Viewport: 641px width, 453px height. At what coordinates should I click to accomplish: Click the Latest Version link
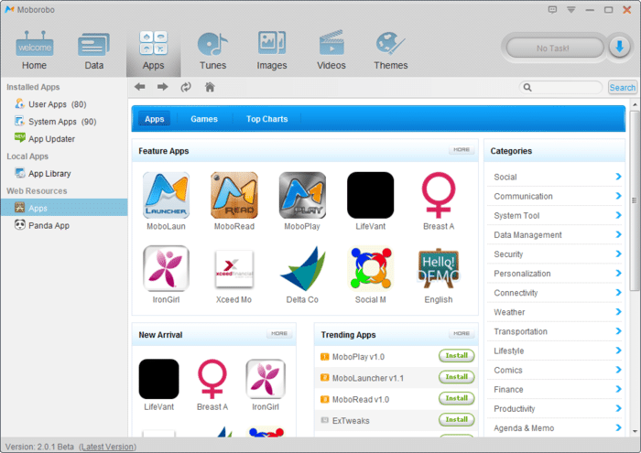tap(108, 447)
